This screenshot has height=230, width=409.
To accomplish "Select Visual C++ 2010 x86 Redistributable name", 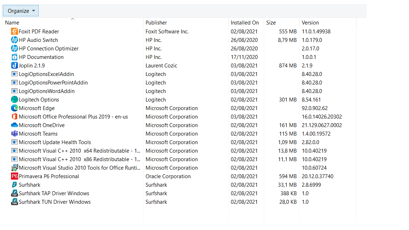I will click(x=80, y=159).
